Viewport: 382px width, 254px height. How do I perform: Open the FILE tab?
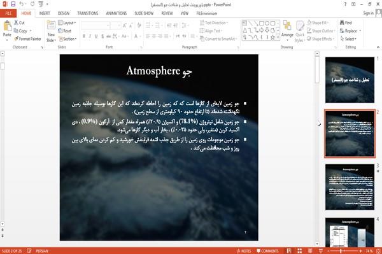point(8,13)
